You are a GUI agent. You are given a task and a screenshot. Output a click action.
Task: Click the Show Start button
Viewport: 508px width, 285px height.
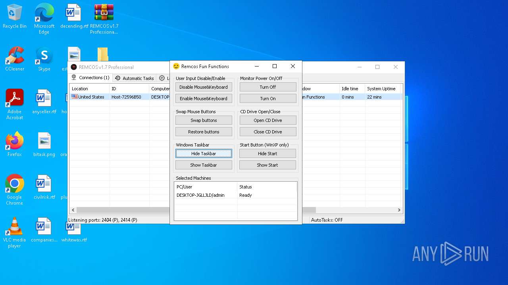pos(268,165)
